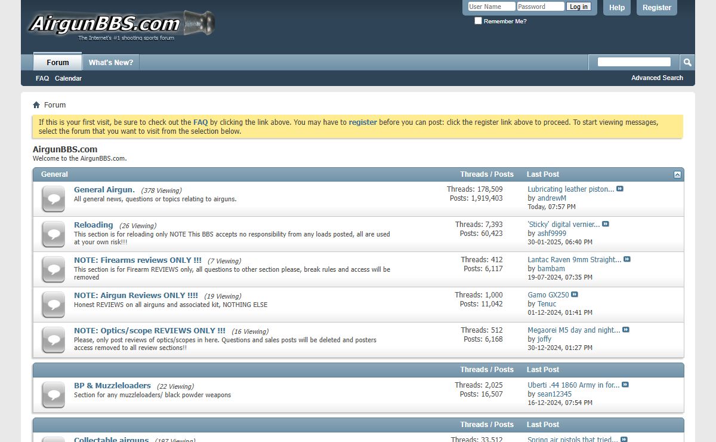This screenshot has height=442, width=716.
Task: Open the Collectable airguns forum
Action: coord(112,440)
